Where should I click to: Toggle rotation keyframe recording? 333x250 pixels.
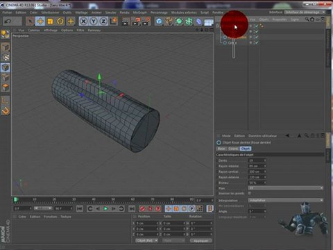tap(184, 209)
